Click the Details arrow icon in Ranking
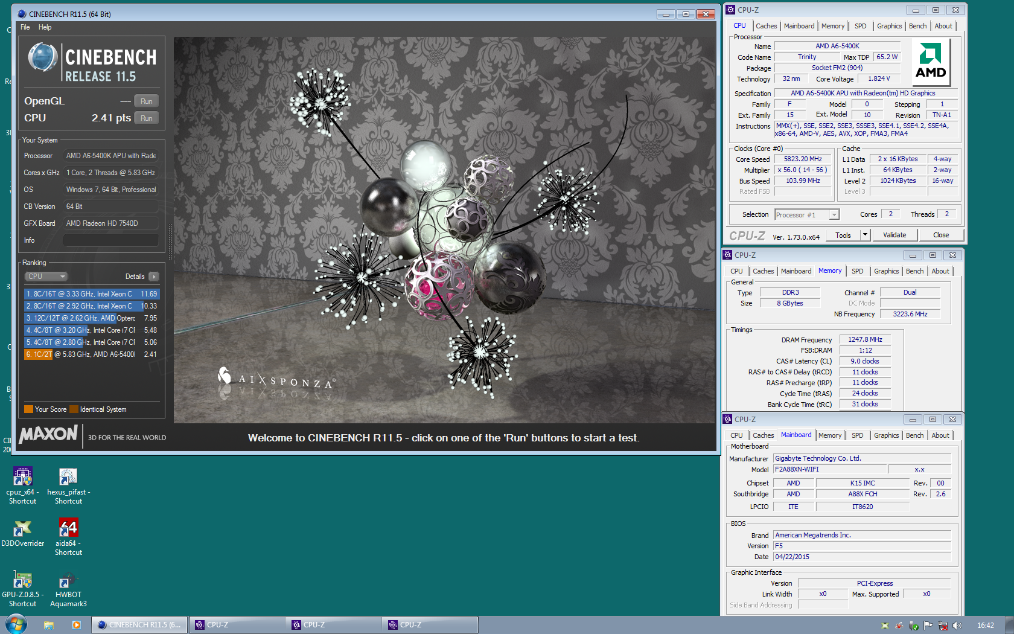 coord(154,277)
